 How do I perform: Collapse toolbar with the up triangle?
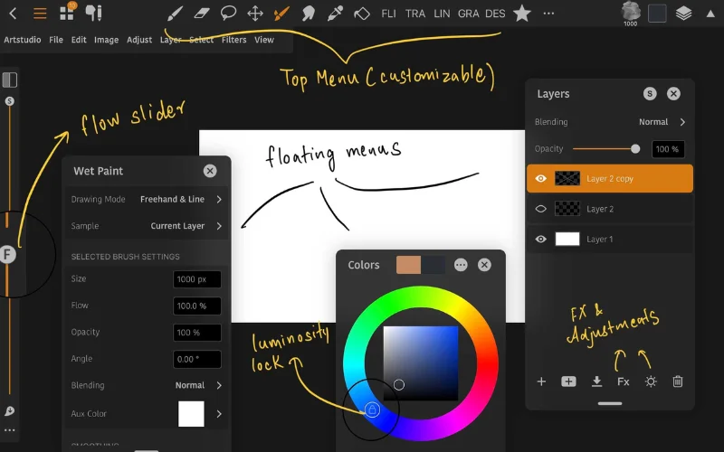[710, 14]
